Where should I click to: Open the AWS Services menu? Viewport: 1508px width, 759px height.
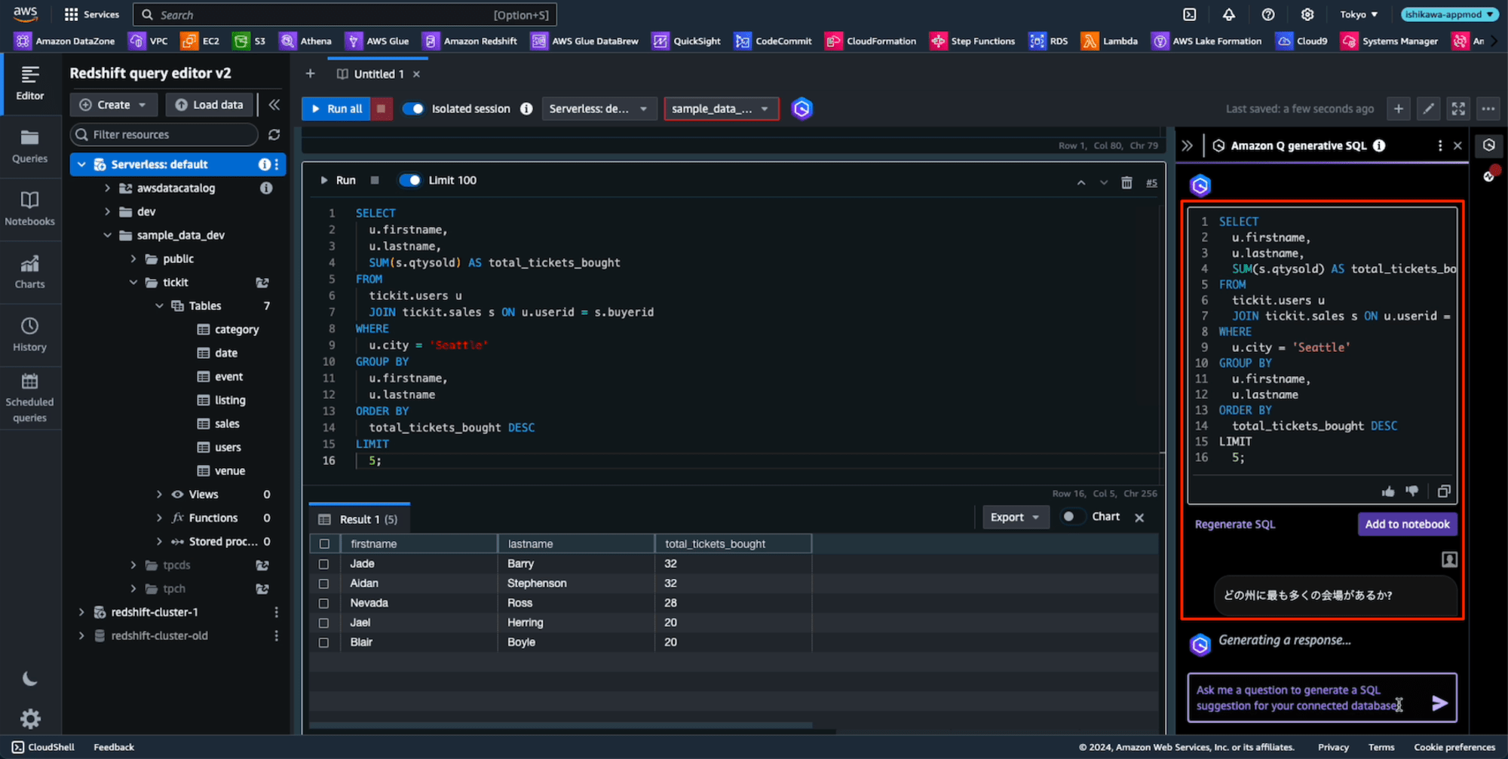coord(92,14)
